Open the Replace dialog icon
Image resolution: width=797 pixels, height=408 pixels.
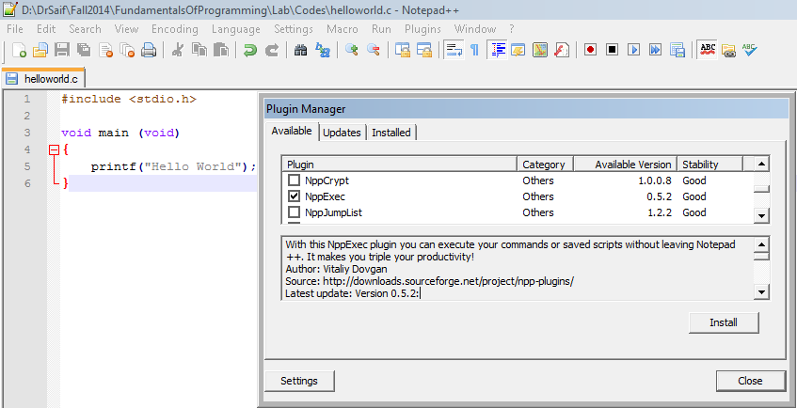point(322,50)
